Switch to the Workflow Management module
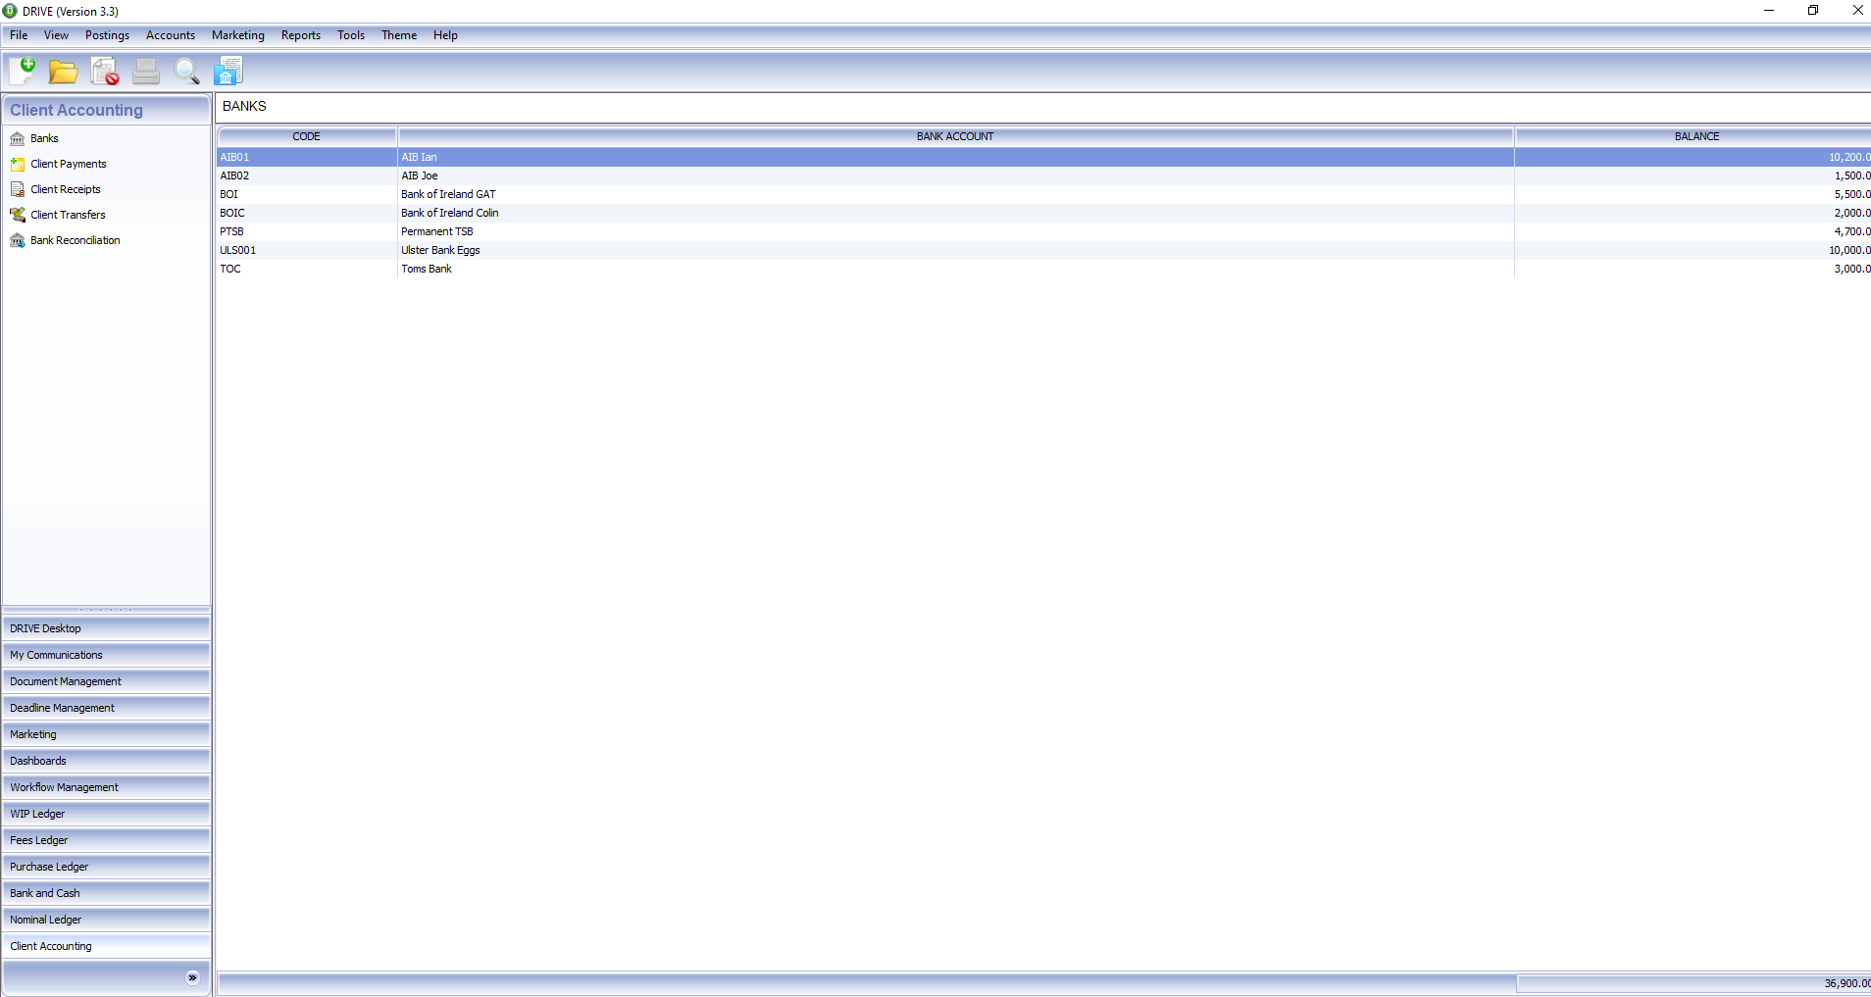The height and width of the screenshot is (997, 1871). tap(106, 787)
